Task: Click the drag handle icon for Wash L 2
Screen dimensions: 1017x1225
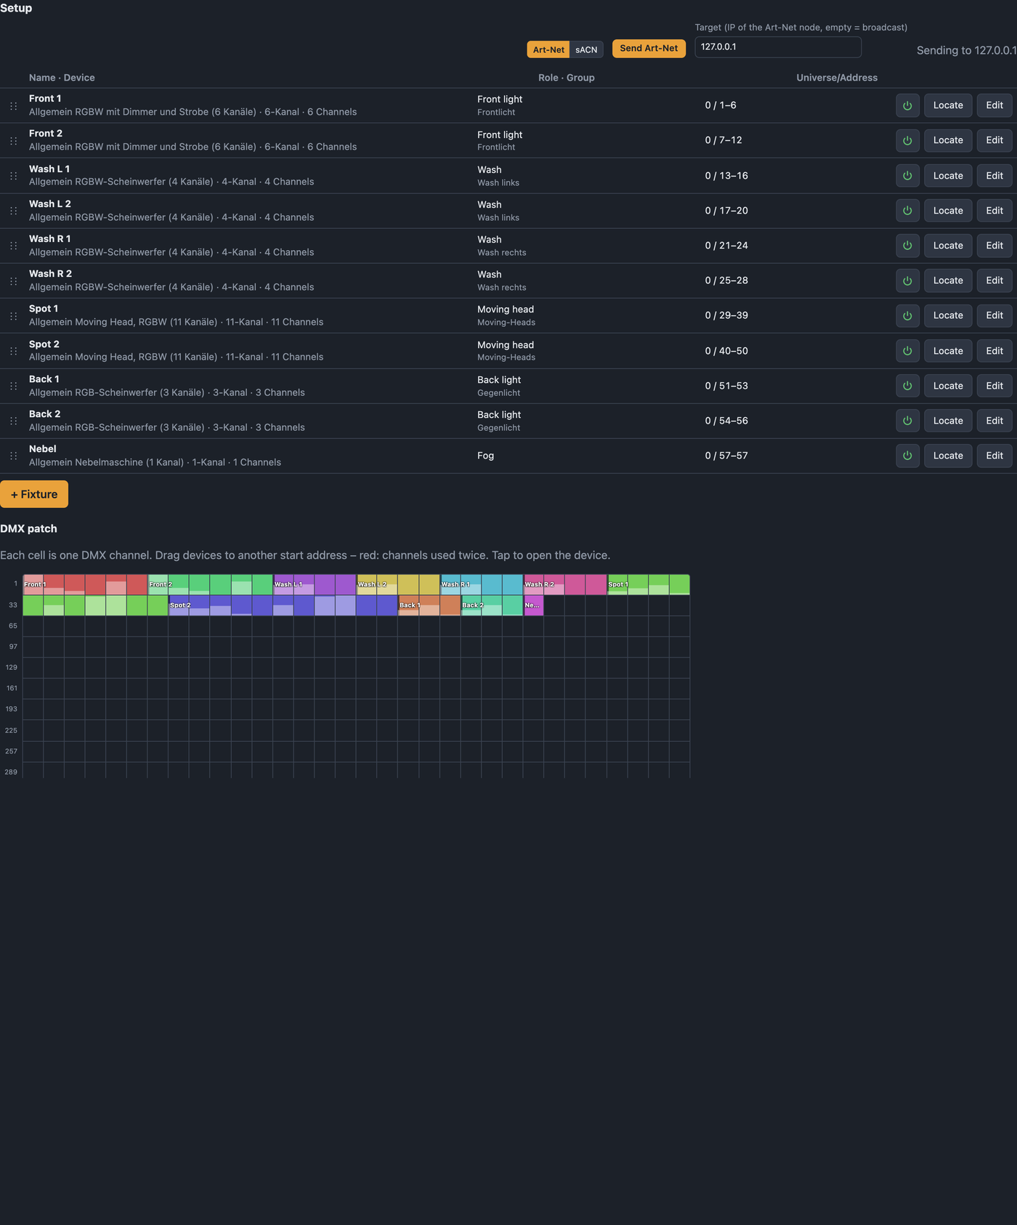Action: point(13,211)
